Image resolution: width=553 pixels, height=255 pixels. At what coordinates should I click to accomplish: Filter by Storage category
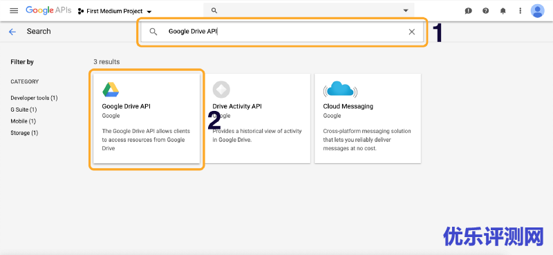24,132
